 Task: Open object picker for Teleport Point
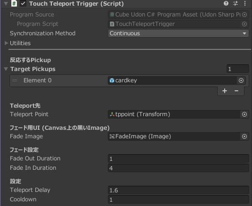tap(244, 114)
